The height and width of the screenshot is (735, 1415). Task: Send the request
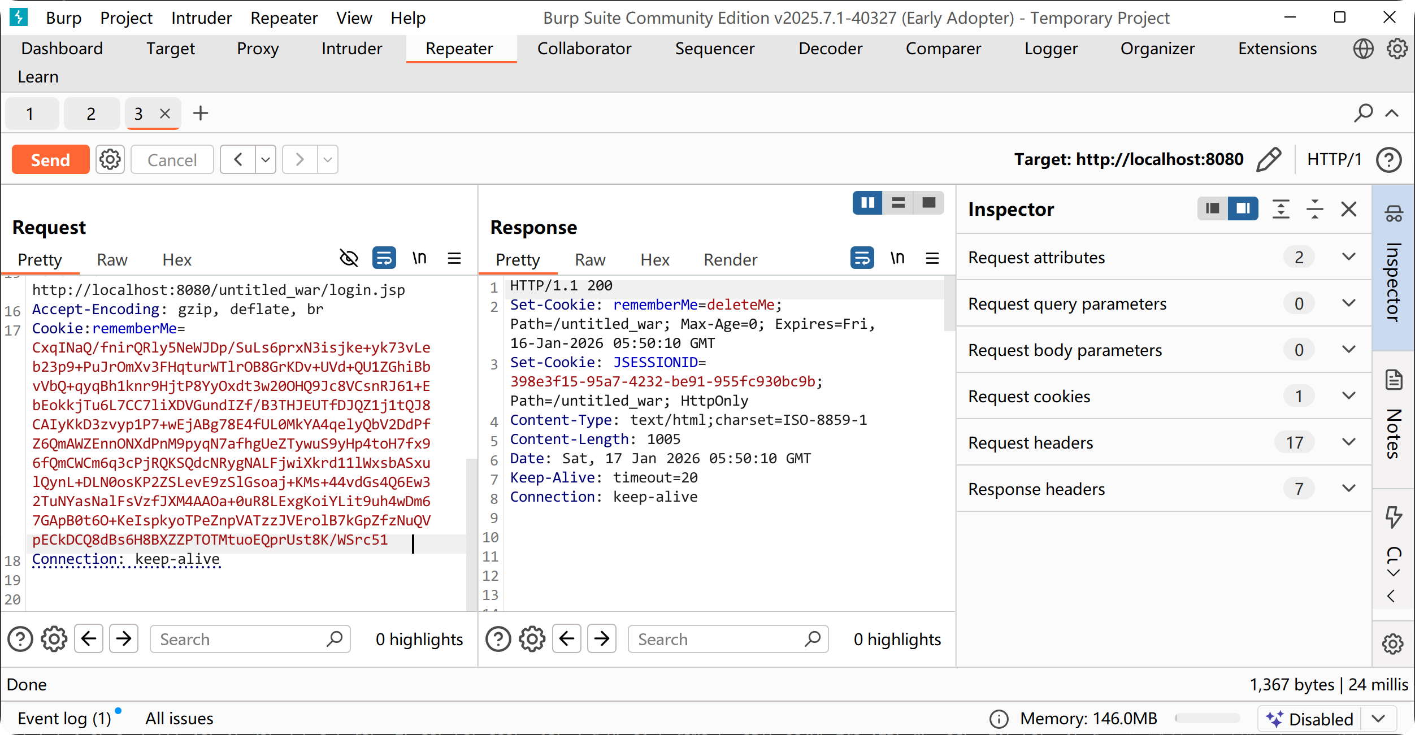tap(50, 160)
